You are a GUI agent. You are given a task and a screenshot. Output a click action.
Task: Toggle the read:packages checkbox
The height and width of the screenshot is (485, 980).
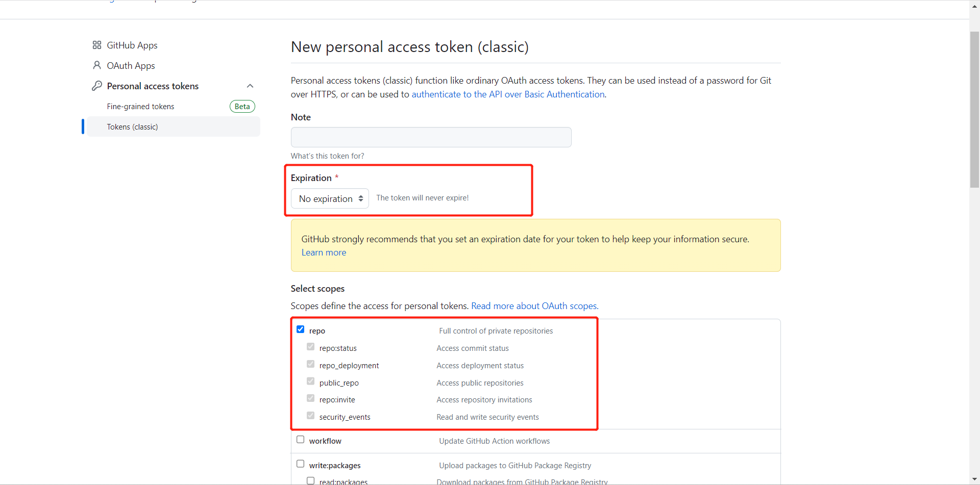(x=311, y=480)
